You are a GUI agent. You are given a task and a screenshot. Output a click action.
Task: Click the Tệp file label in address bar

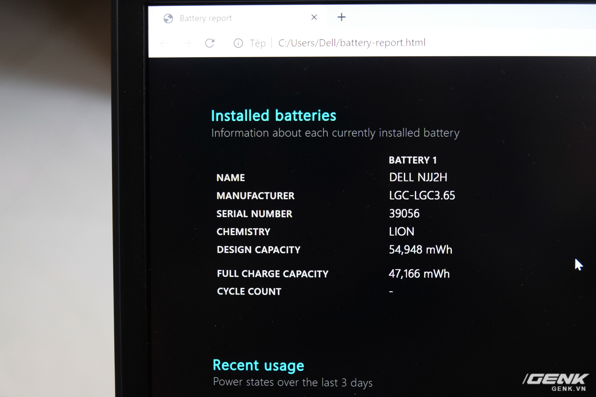tap(257, 43)
